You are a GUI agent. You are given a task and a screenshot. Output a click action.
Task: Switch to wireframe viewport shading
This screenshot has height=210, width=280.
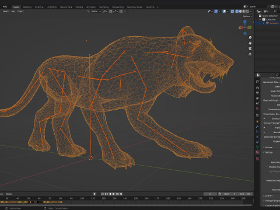tap(237, 11)
